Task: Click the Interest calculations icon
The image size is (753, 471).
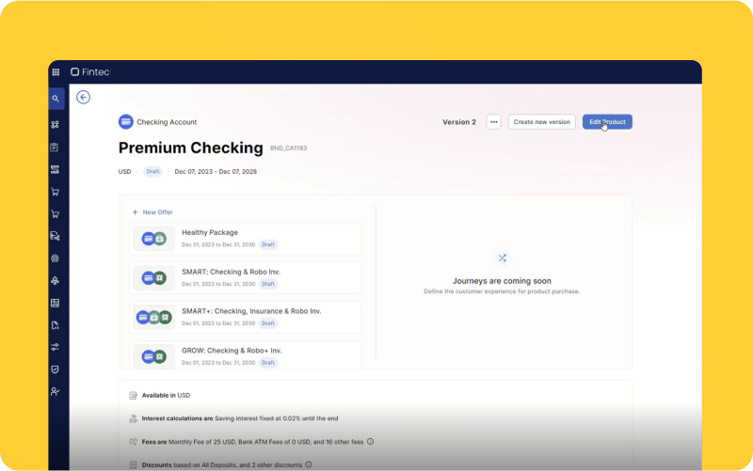Action: tap(133, 418)
